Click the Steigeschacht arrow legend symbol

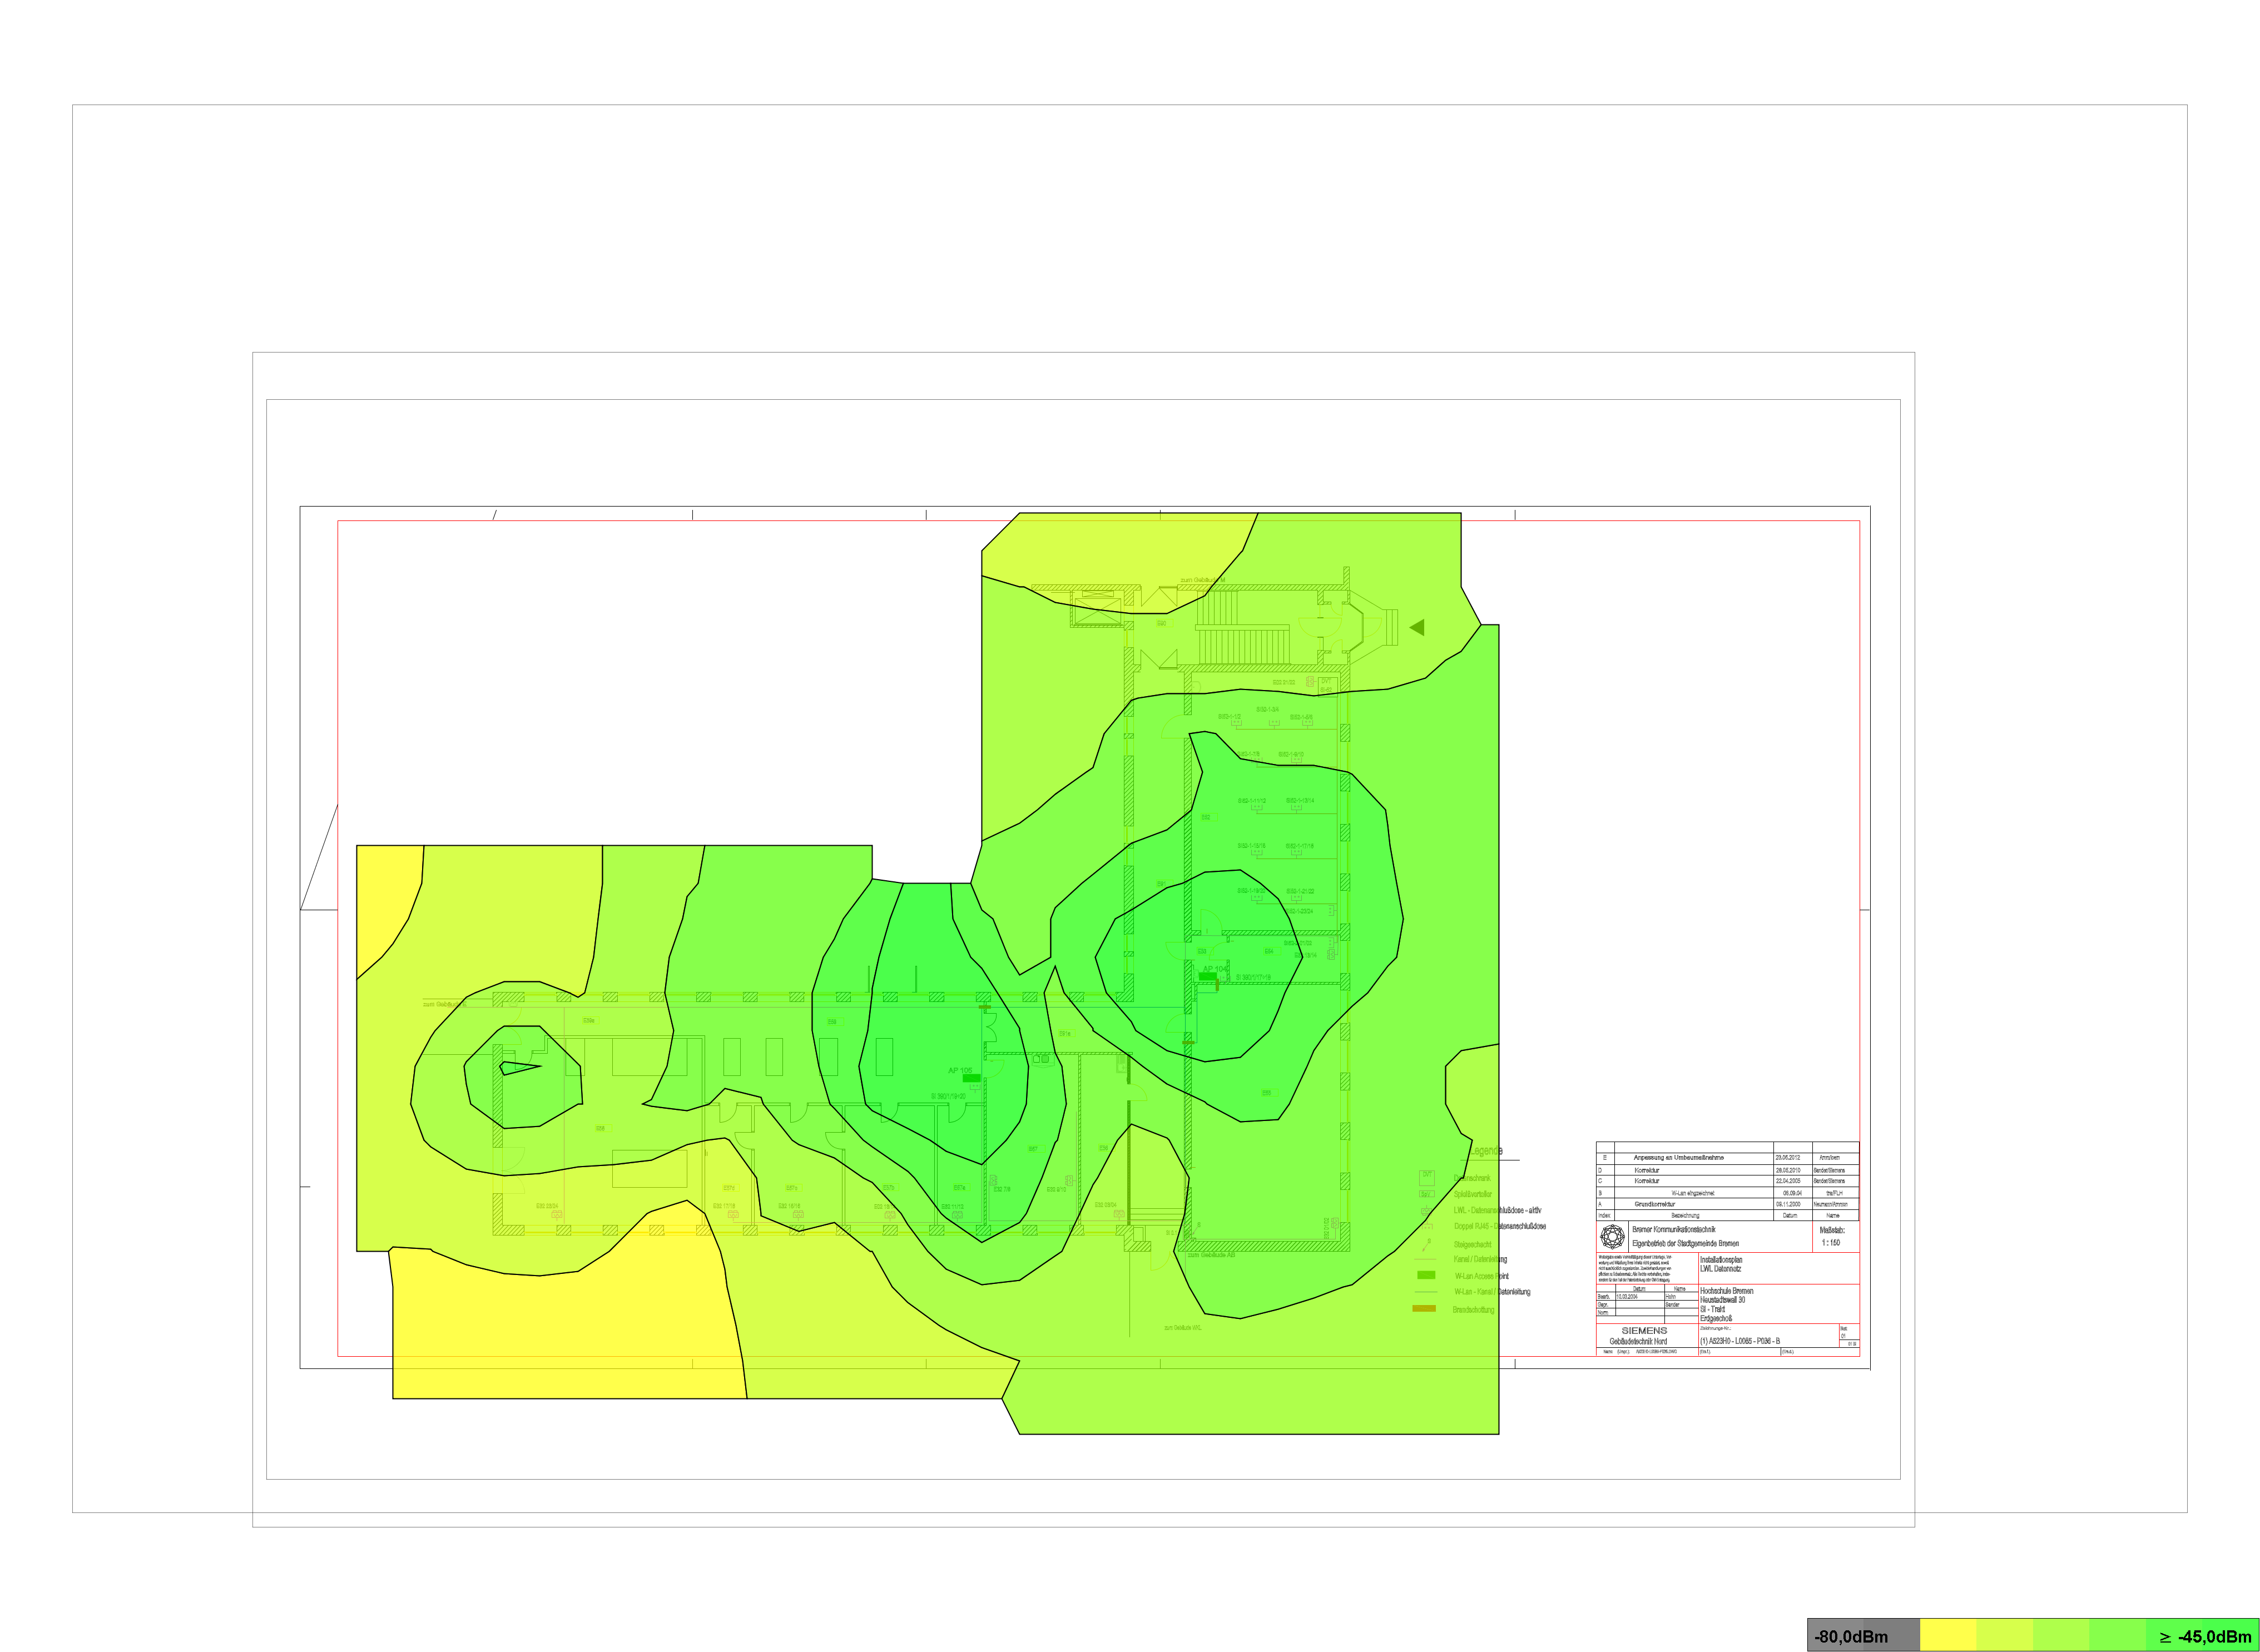point(1426,1245)
